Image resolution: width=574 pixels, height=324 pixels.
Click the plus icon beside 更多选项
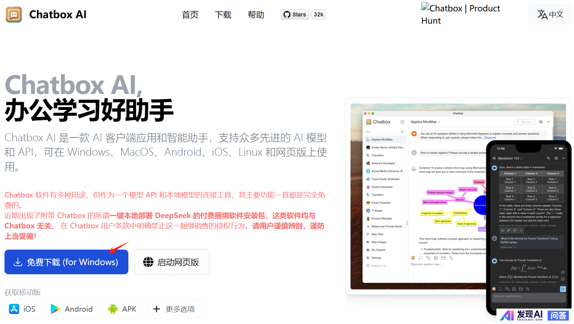click(157, 309)
